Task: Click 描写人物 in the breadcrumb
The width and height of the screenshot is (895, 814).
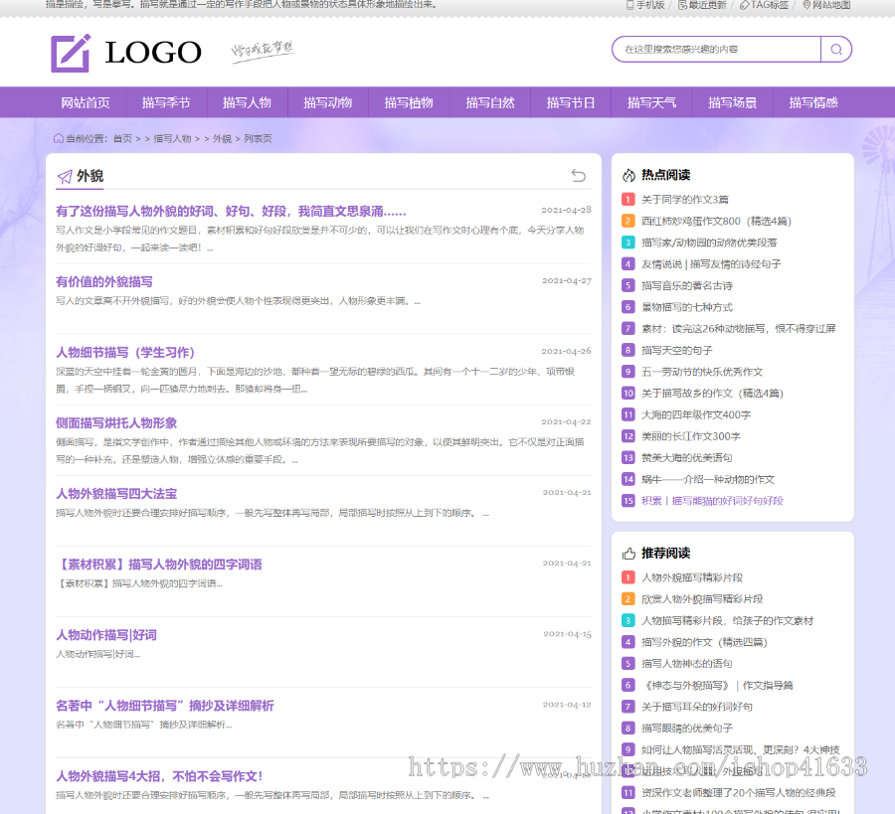Action: click(172, 138)
